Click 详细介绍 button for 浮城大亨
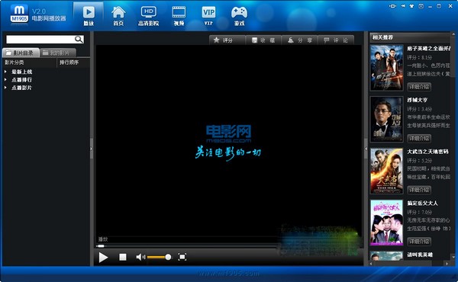 (x=419, y=138)
